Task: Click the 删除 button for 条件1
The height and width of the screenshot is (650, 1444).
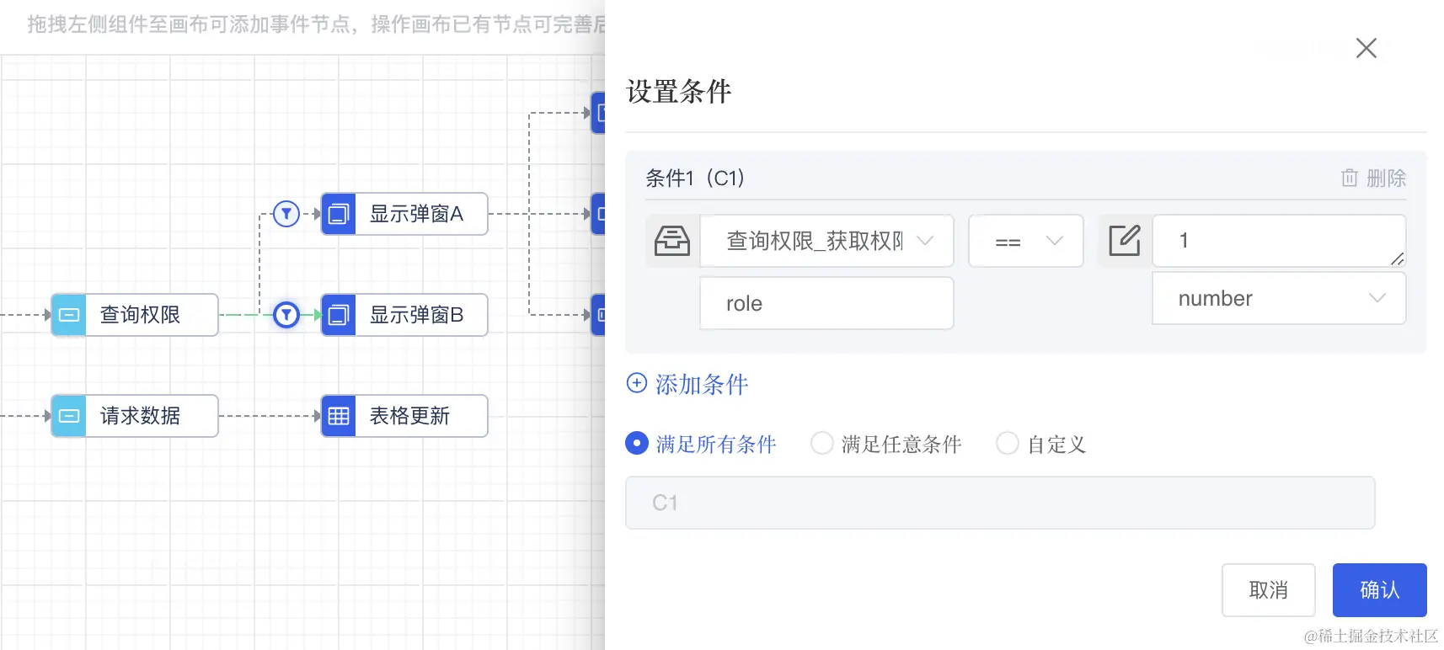Action: click(x=1374, y=178)
